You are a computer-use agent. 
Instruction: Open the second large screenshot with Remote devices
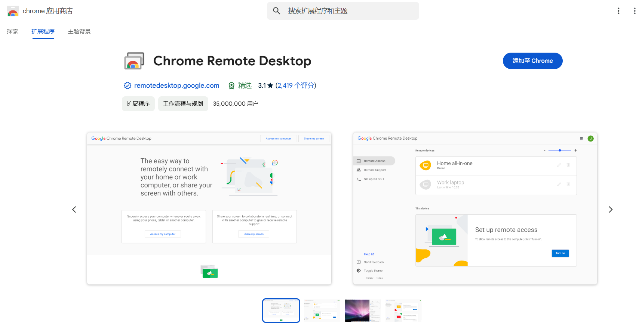[475, 208]
